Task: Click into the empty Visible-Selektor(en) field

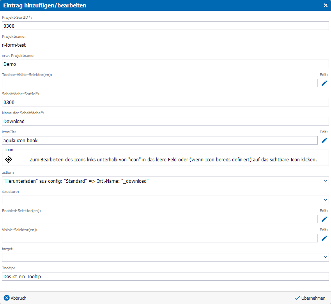Action: (x=160, y=238)
